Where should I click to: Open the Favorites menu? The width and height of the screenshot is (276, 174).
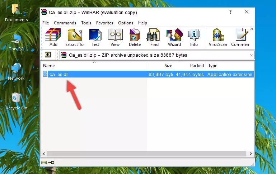[x=104, y=23]
